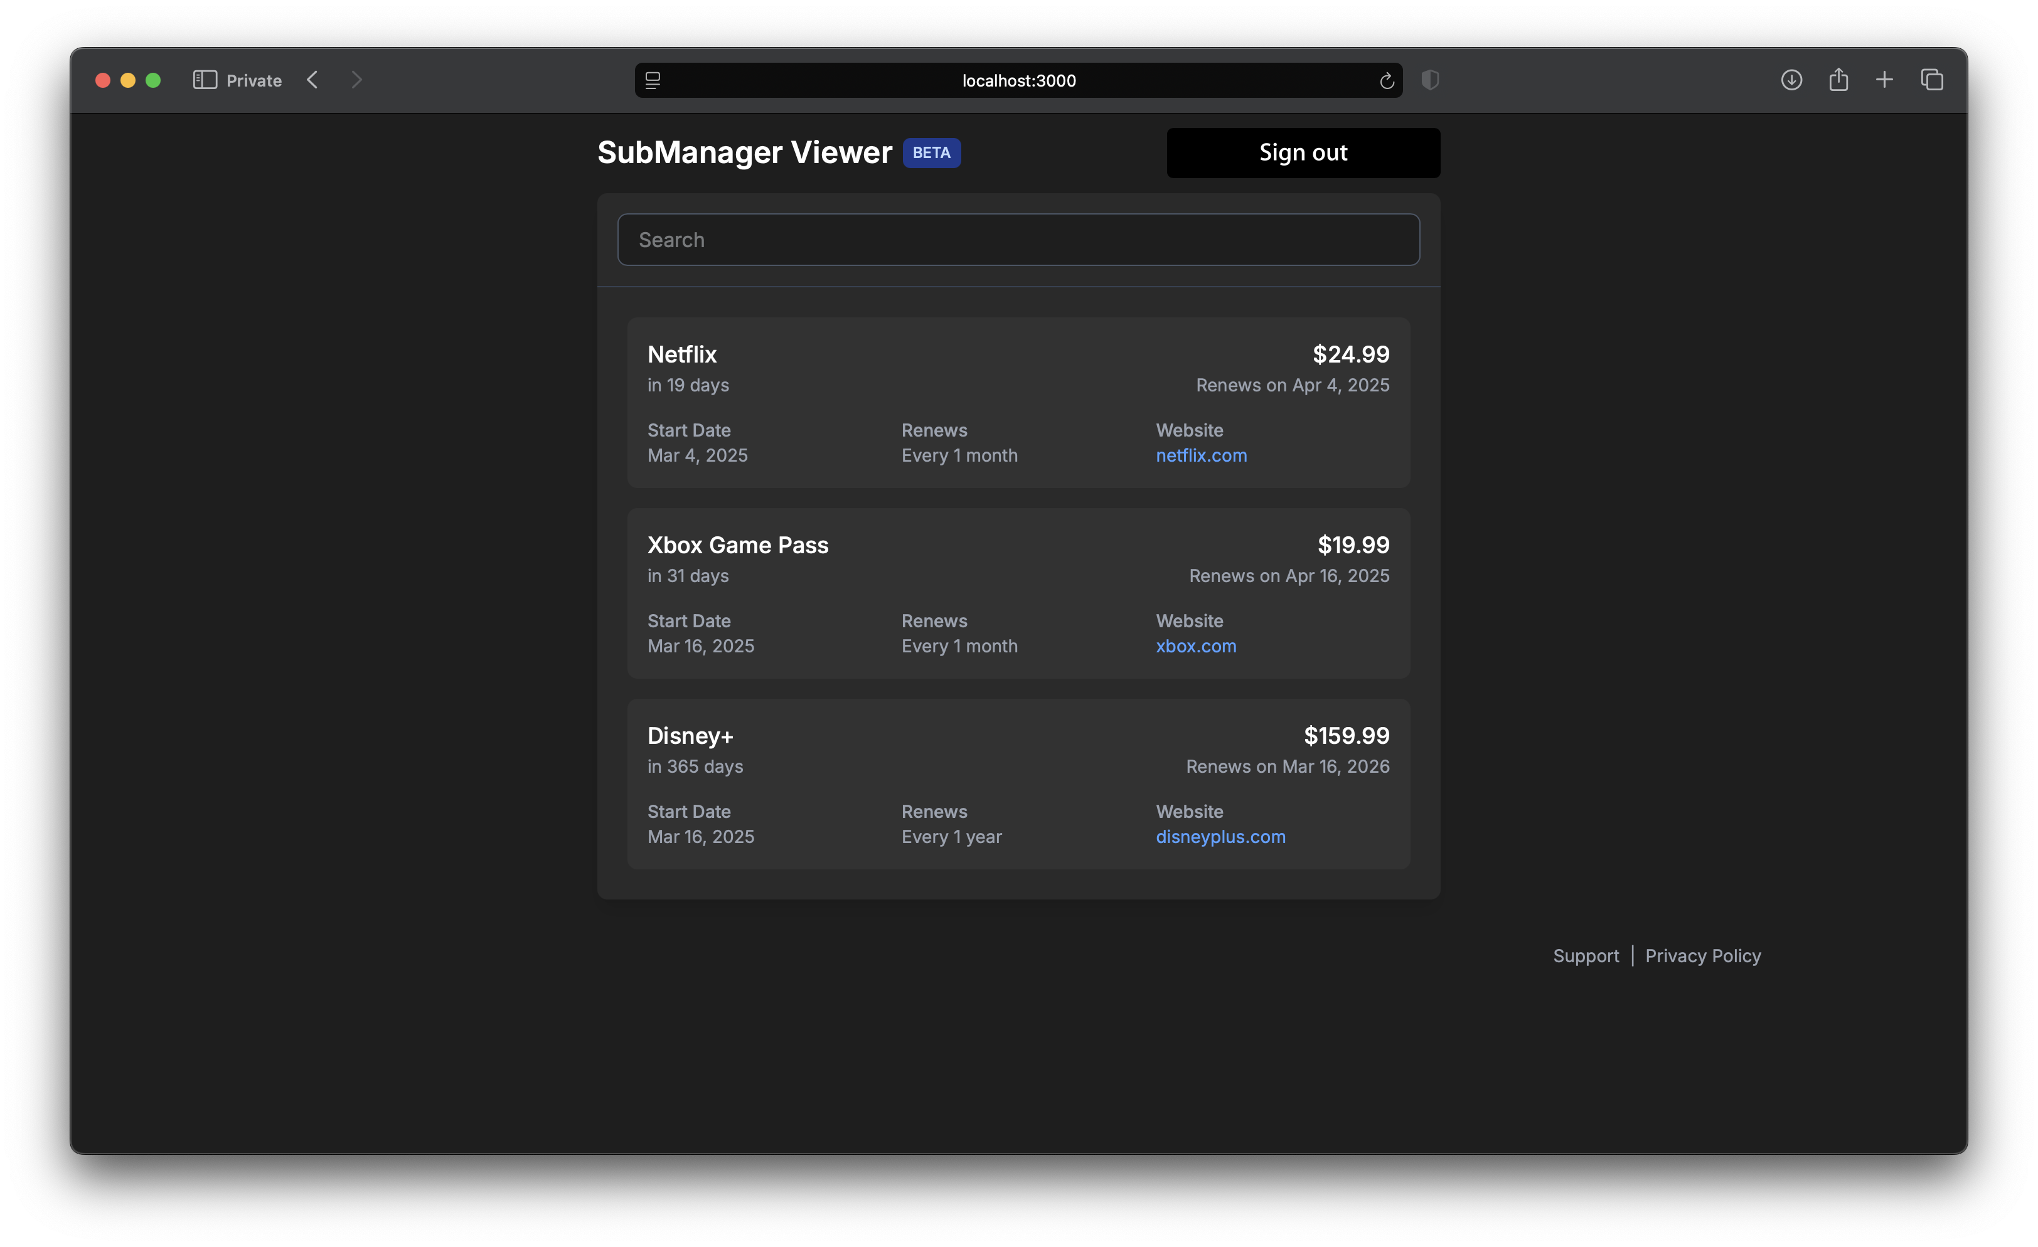
Task: Reload the page with the refresh icon
Action: 1386,80
